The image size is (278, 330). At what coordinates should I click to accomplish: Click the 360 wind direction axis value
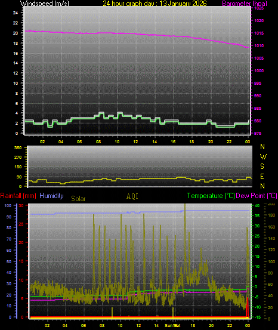[x=18, y=148]
